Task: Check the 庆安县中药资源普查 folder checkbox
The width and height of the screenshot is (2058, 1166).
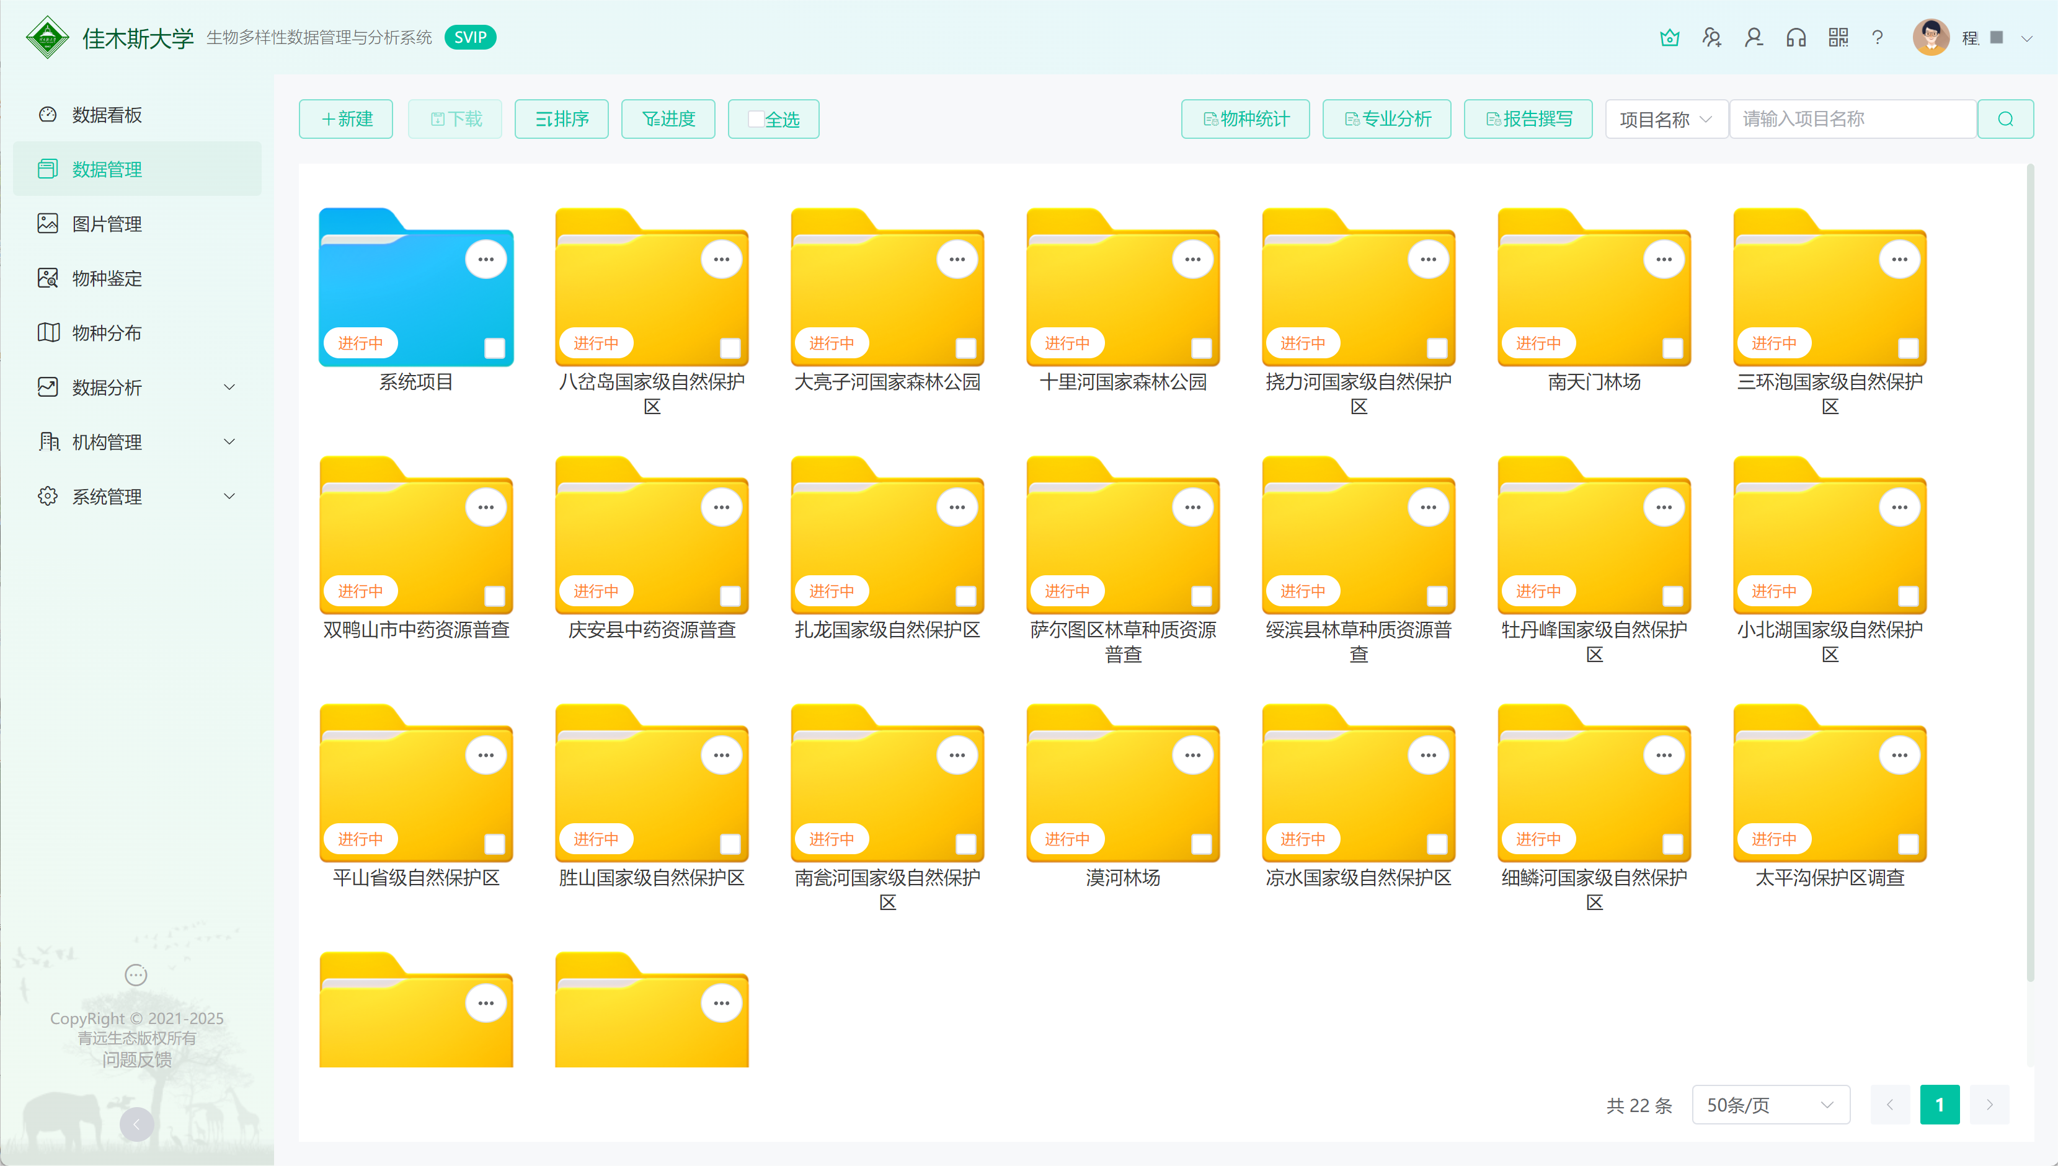Action: click(730, 596)
